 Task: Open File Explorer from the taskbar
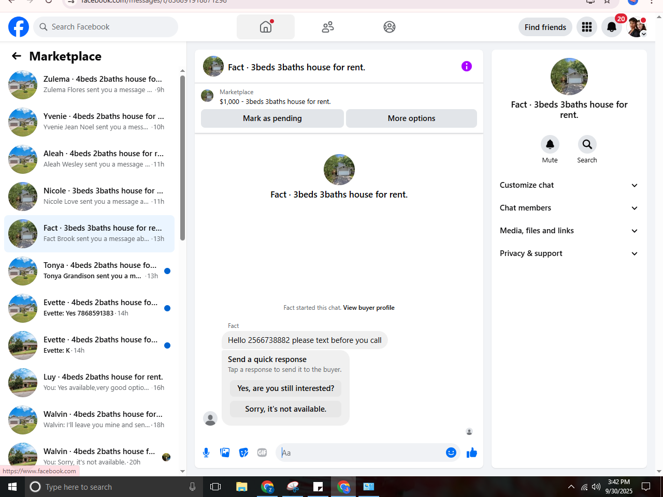point(241,487)
